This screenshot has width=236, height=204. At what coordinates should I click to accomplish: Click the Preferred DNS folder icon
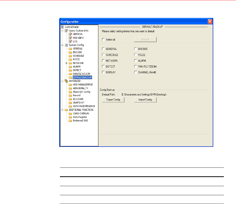(x=70, y=121)
